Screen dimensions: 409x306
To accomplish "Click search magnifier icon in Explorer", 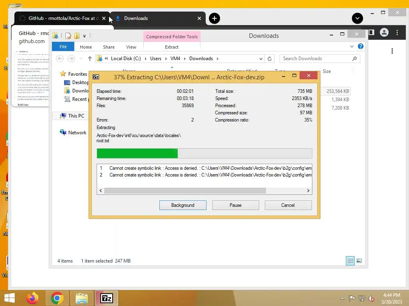I will click(x=354, y=59).
